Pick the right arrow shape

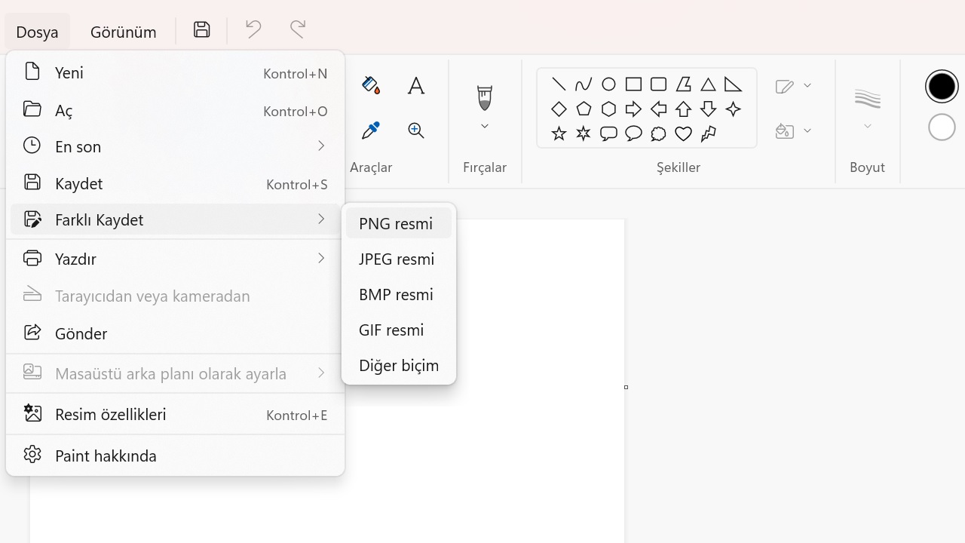633,109
